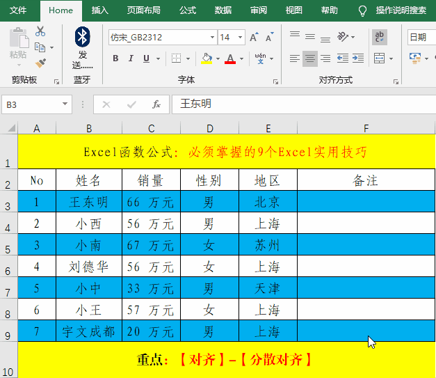Click the Bluetooth send icon
The width and height of the screenshot is (436, 378).
point(82,37)
